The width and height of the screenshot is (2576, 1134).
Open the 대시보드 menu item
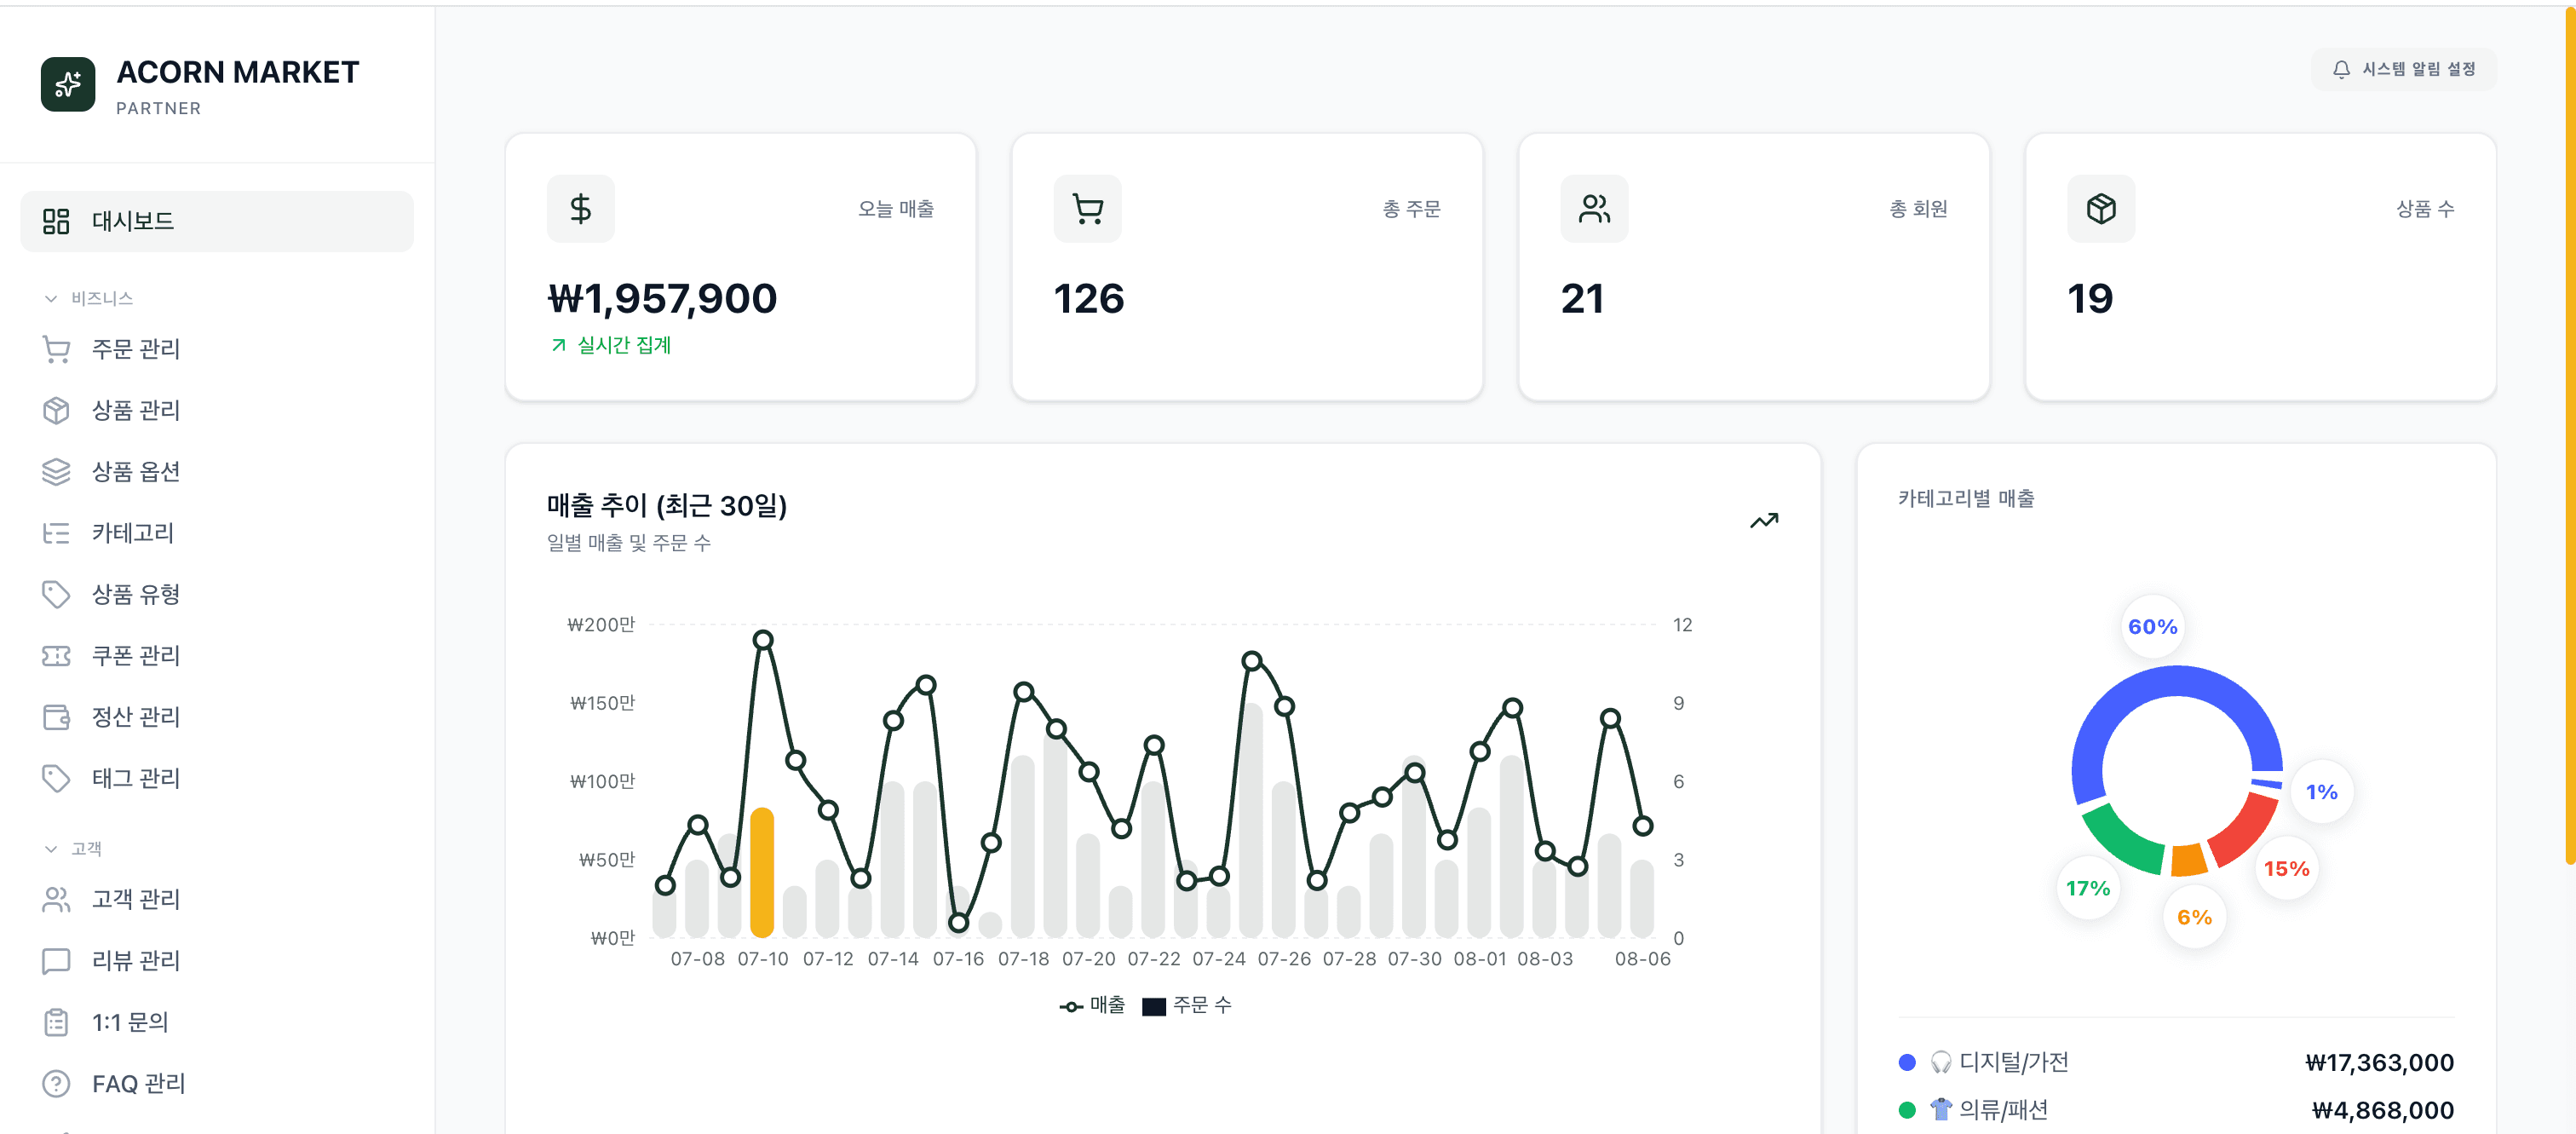click(217, 221)
